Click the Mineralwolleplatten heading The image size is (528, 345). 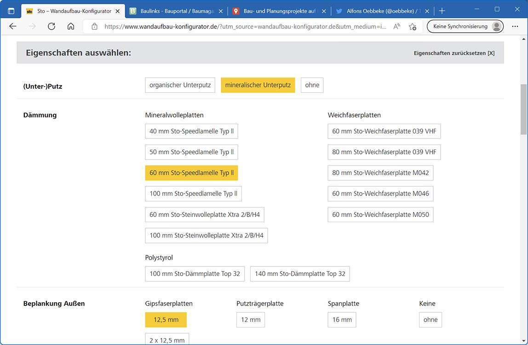[x=174, y=115]
